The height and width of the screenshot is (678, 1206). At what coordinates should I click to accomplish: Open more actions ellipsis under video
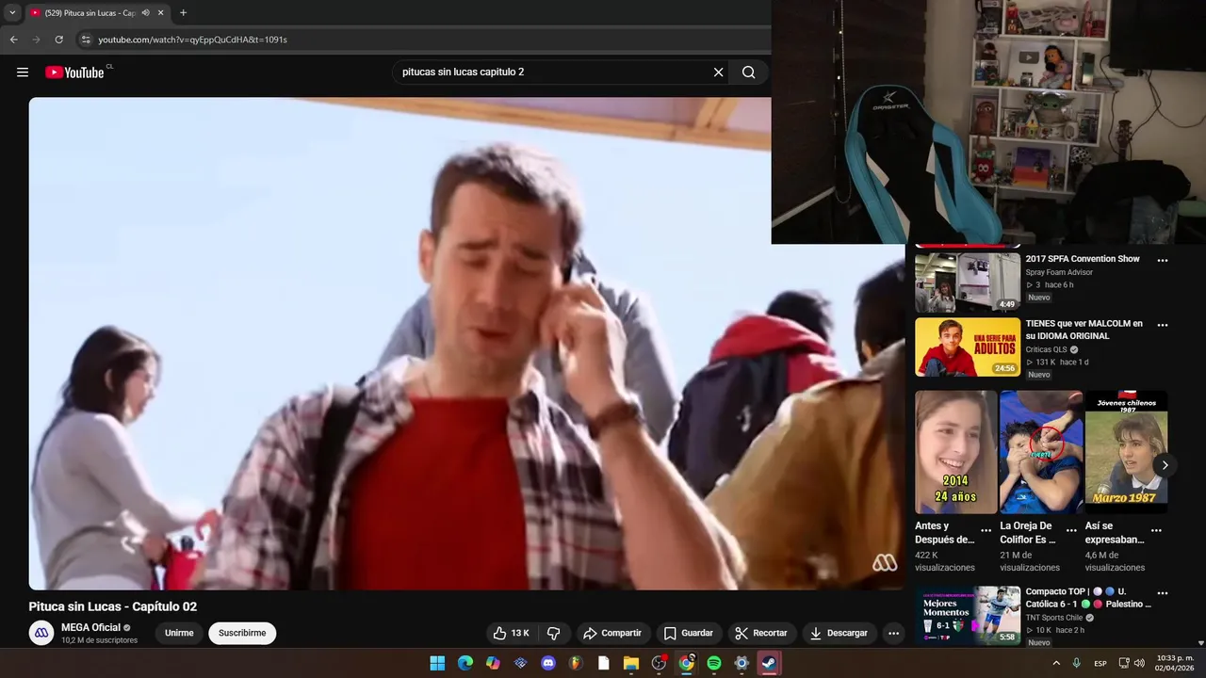coord(893,633)
